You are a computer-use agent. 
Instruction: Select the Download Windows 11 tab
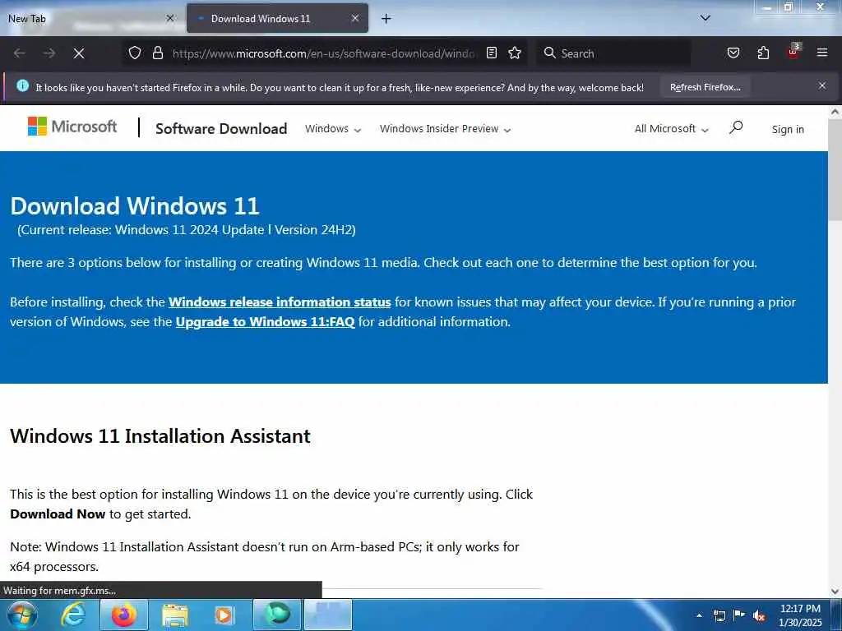pyautogui.click(x=277, y=18)
